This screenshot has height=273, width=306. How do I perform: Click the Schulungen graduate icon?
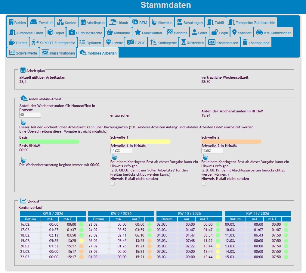(180, 22)
